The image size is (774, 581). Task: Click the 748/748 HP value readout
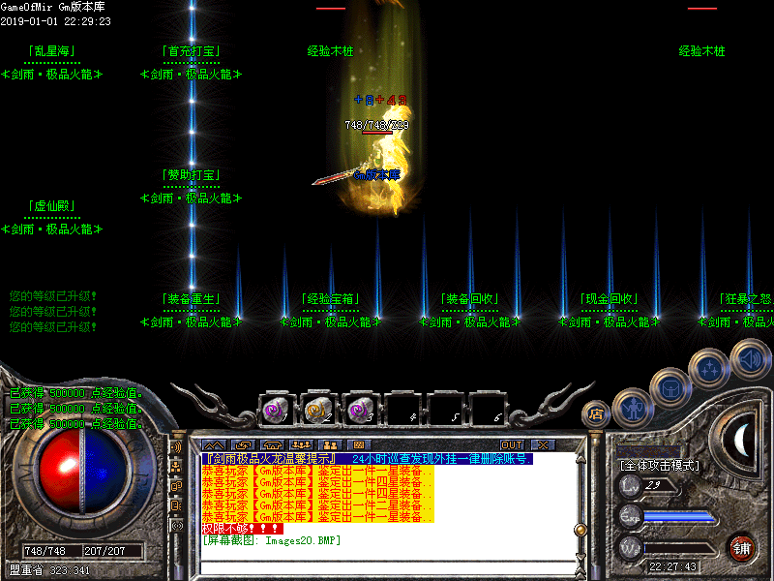(x=45, y=551)
